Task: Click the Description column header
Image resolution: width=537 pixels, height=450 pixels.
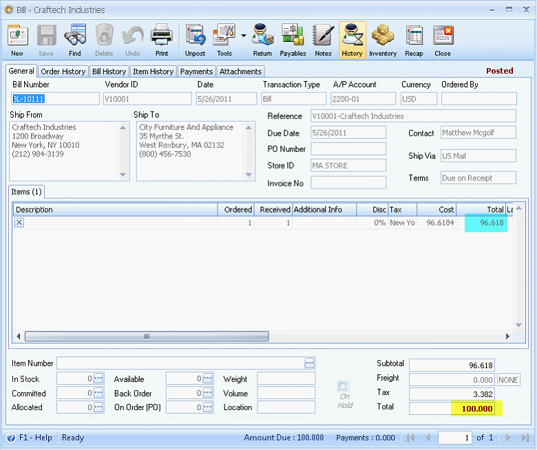Action: 116,209
